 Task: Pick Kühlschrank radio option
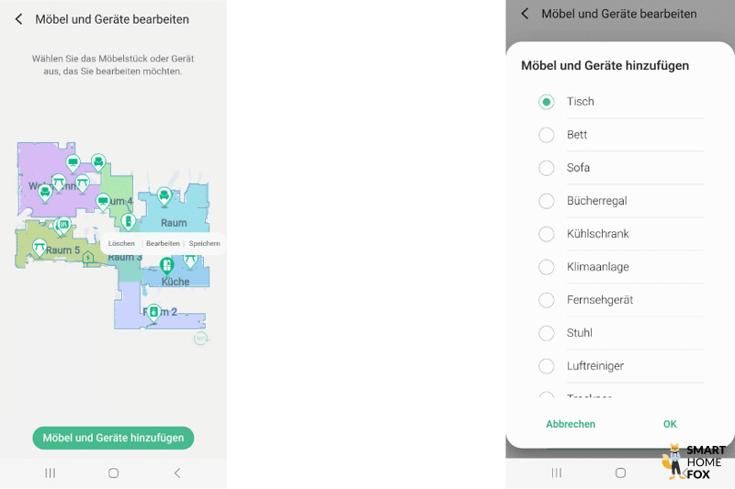pos(547,234)
